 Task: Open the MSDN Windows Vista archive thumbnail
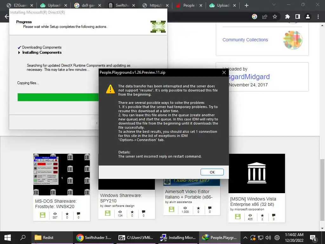pos(256,173)
